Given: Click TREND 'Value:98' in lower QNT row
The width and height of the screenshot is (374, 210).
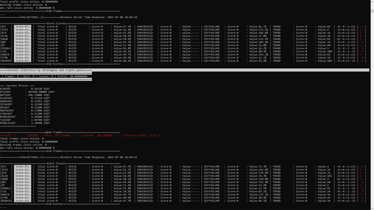Looking at the screenshot, I should click(x=324, y=182).
